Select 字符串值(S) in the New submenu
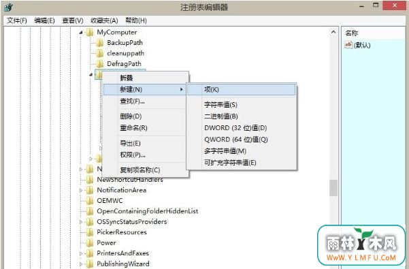 point(242,105)
